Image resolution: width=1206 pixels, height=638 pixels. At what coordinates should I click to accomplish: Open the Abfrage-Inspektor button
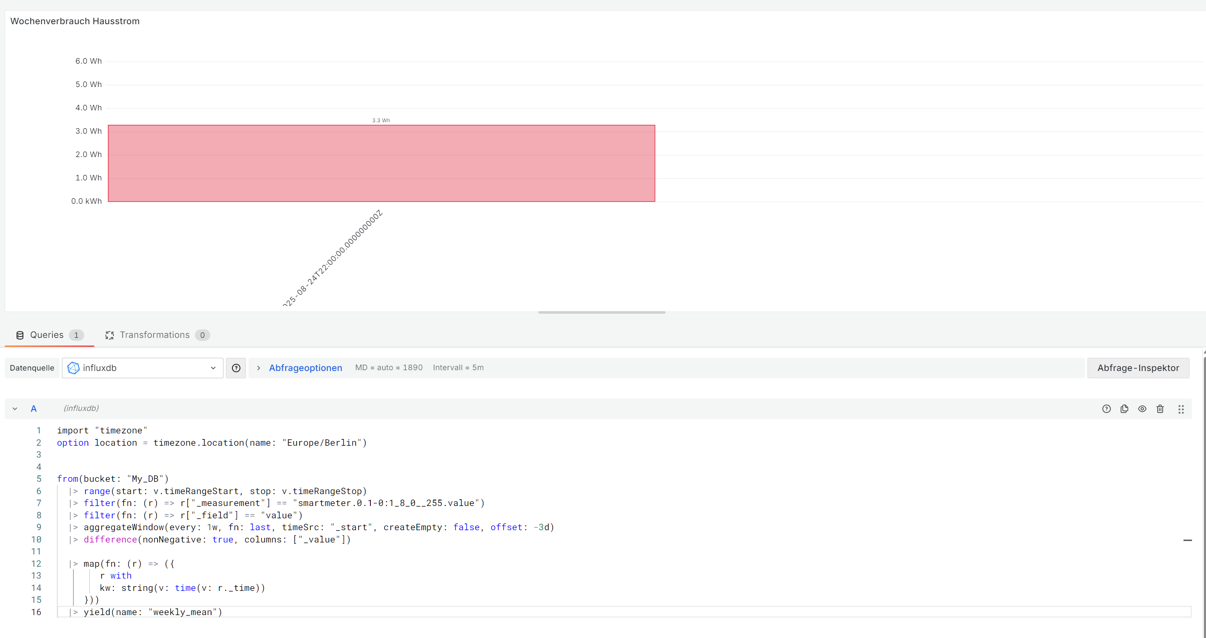point(1138,368)
